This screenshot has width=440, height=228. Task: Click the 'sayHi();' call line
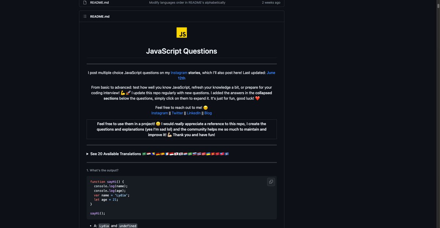point(98,213)
